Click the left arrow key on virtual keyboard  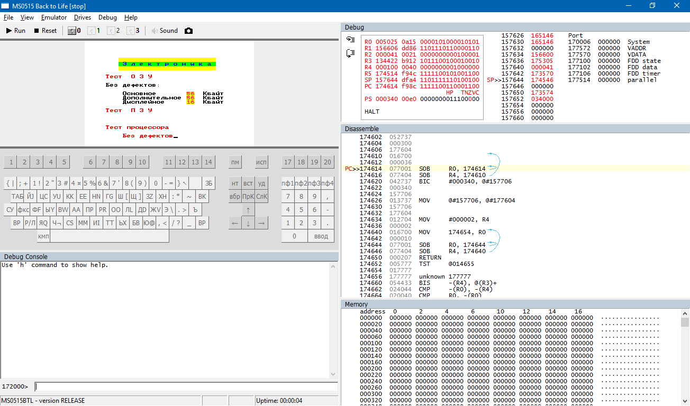pyautogui.click(x=235, y=223)
